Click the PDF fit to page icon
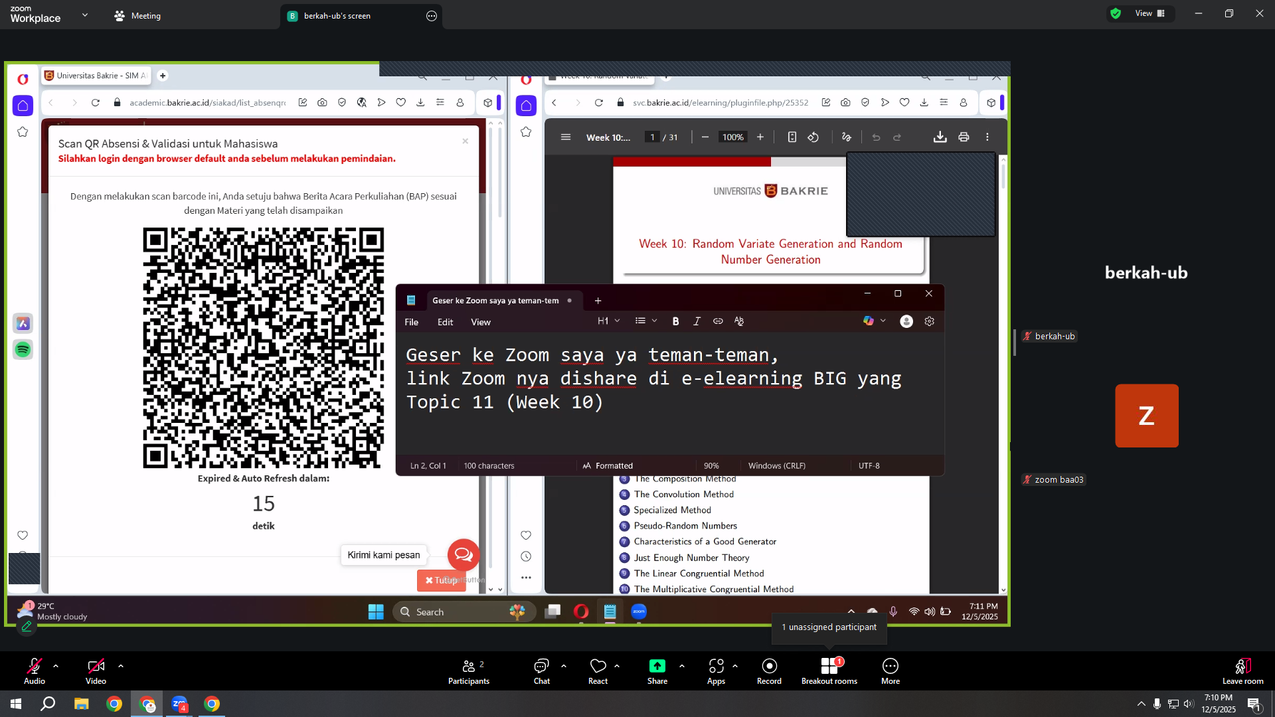This screenshot has height=717, width=1275. tap(792, 137)
